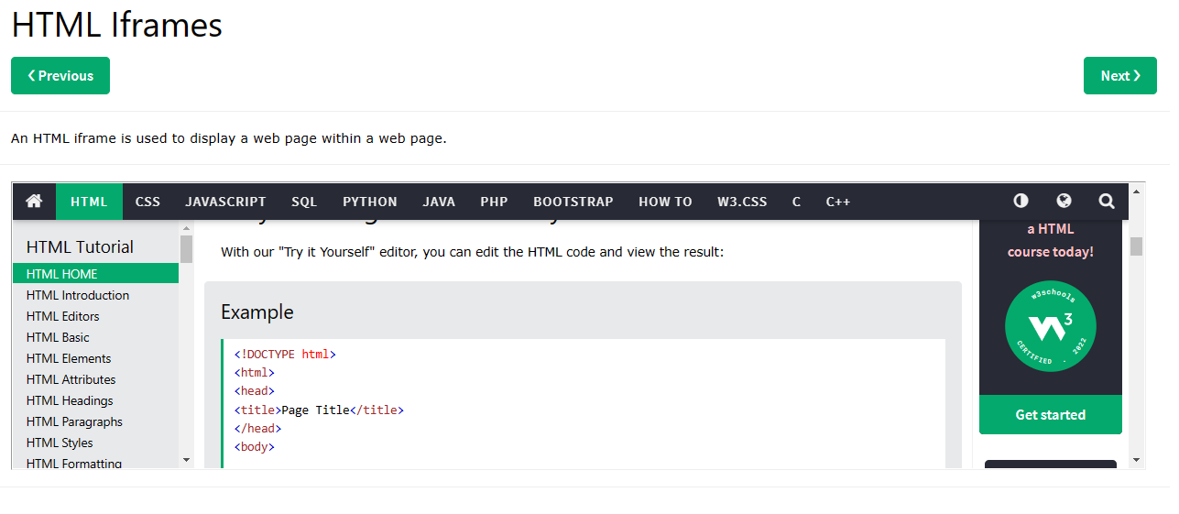
Task: Select HTML HOME sidebar item
Action: tap(62, 274)
